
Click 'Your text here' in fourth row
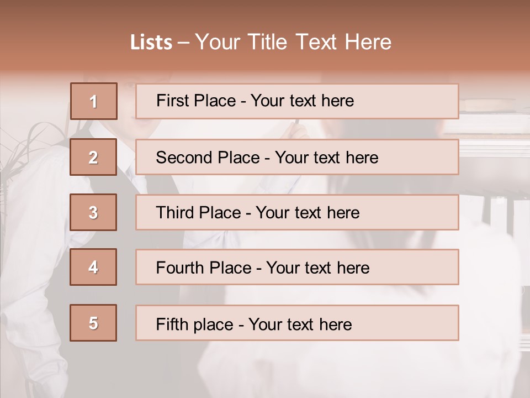317,268
